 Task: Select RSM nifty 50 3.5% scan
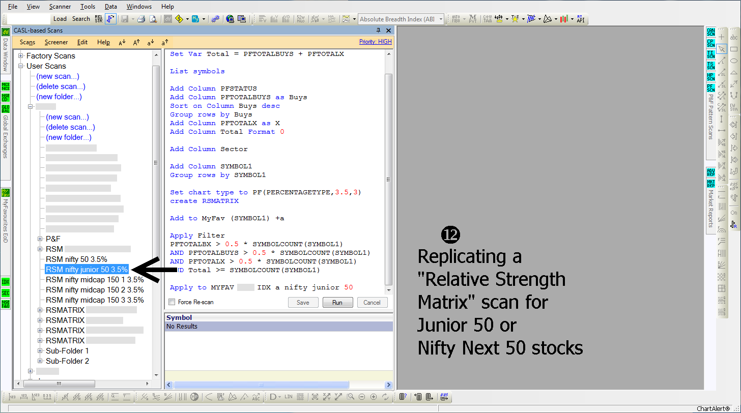click(x=76, y=259)
